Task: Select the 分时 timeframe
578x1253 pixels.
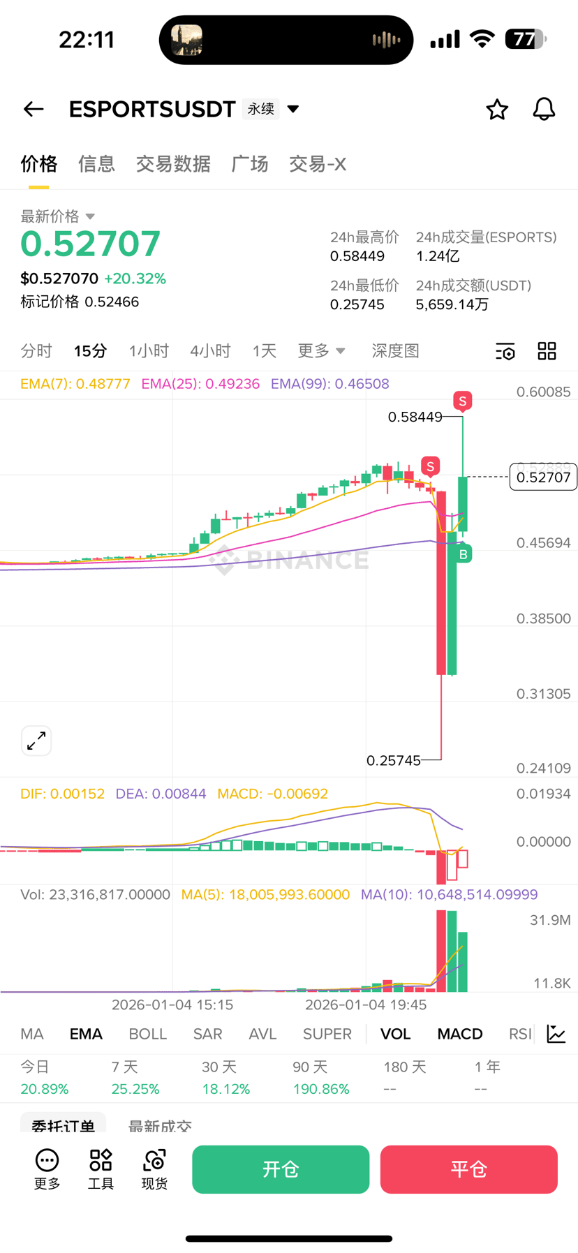Action: [x=36, y=351]
